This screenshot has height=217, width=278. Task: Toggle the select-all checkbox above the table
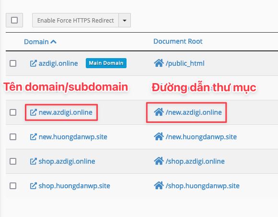[x=14, y=20]
